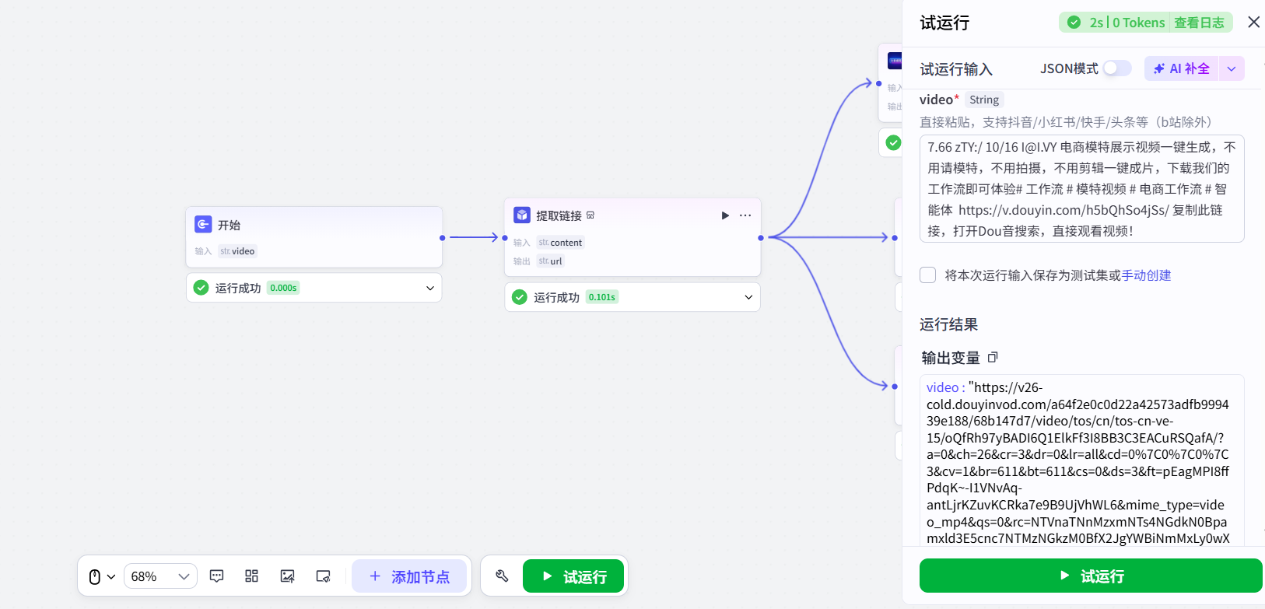
Task: Open the three-dot menu on 提取链接 node
Action: [745, 215]
